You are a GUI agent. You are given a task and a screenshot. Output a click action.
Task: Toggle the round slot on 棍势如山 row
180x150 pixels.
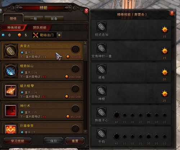pyautogui.click(x=75, y=69)
